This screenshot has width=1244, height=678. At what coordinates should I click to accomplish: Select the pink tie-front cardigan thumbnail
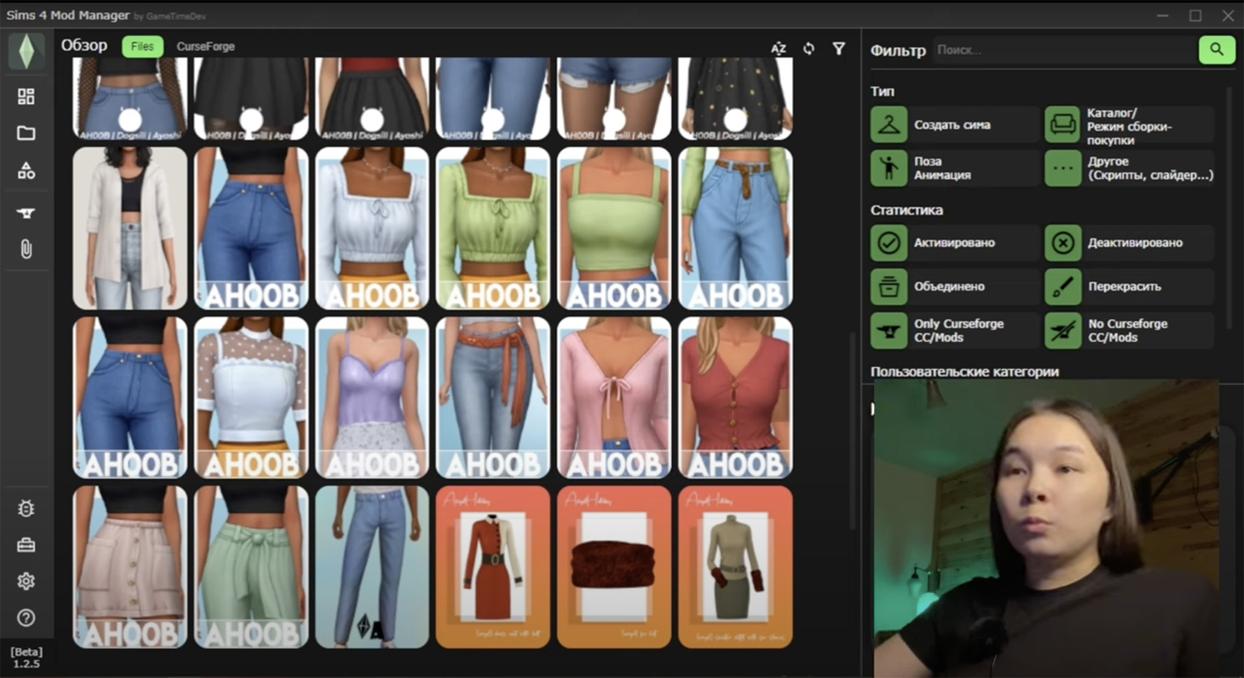point(615,397)
